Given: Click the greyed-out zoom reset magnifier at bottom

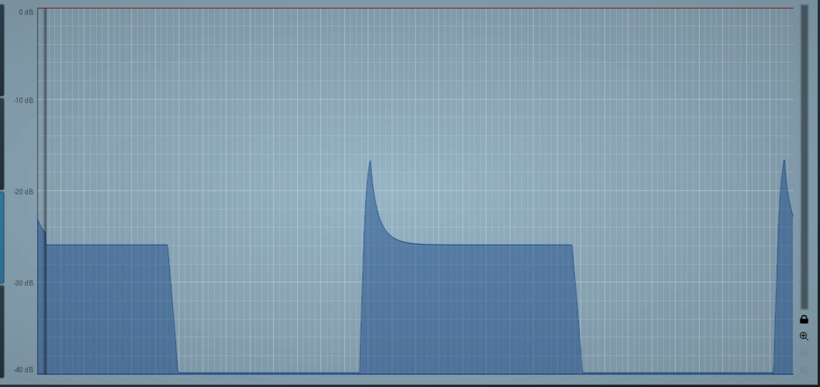Looking at the screenshot, I should 804,370.
